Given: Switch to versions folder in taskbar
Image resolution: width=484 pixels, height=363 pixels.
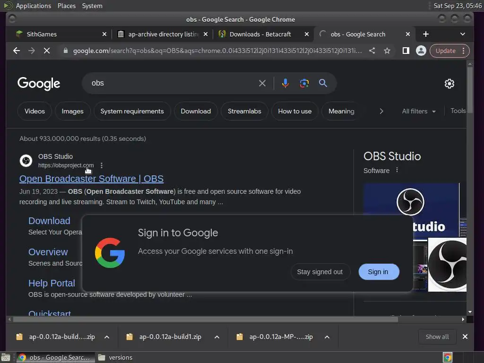Looking at the screenshot, I should (116, 357).
